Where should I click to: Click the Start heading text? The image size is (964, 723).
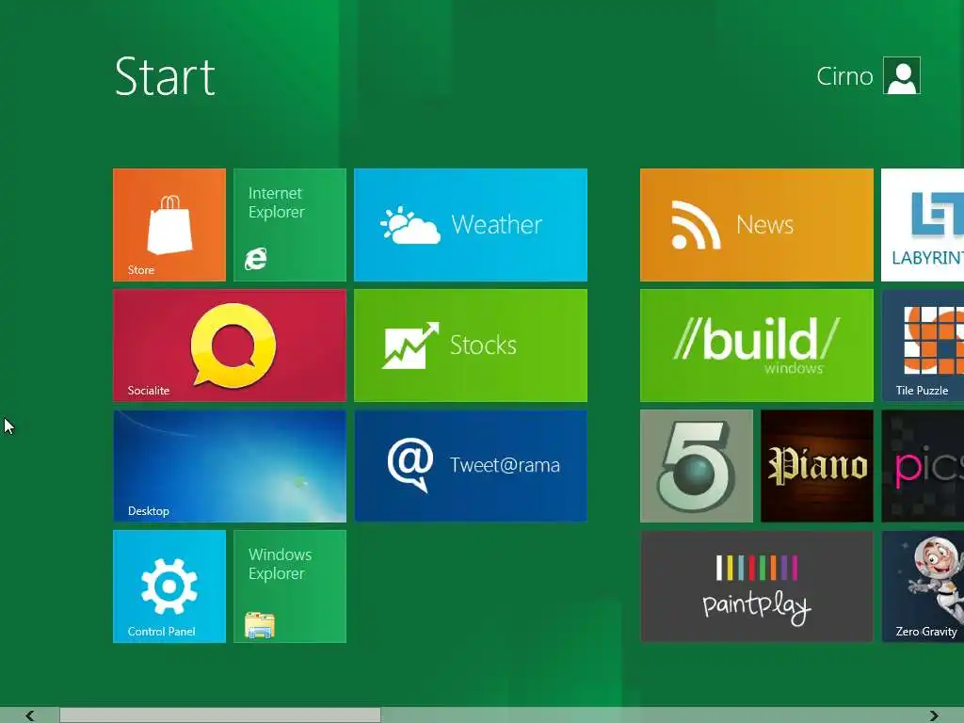(x=165, y=77)
